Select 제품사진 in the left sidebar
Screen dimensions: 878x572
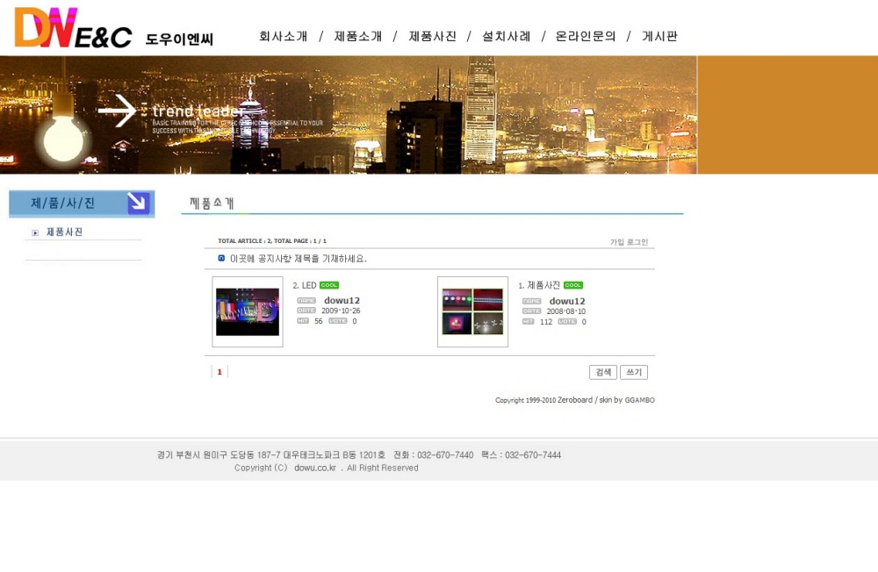pos(64,232)
